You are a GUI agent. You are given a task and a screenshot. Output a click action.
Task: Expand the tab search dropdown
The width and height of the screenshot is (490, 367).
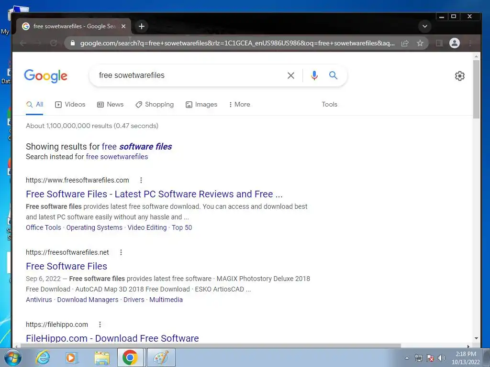click(425, 26)
